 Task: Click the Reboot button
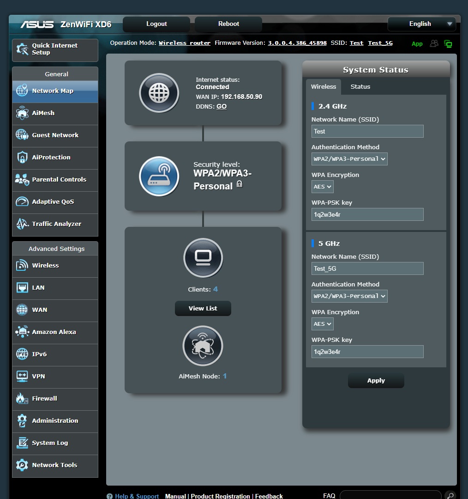[x=228, y=24]
